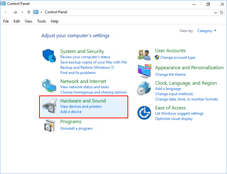Open the Programs disc box icon
Viewport: 227px width, 174px height.
point(50,126)
